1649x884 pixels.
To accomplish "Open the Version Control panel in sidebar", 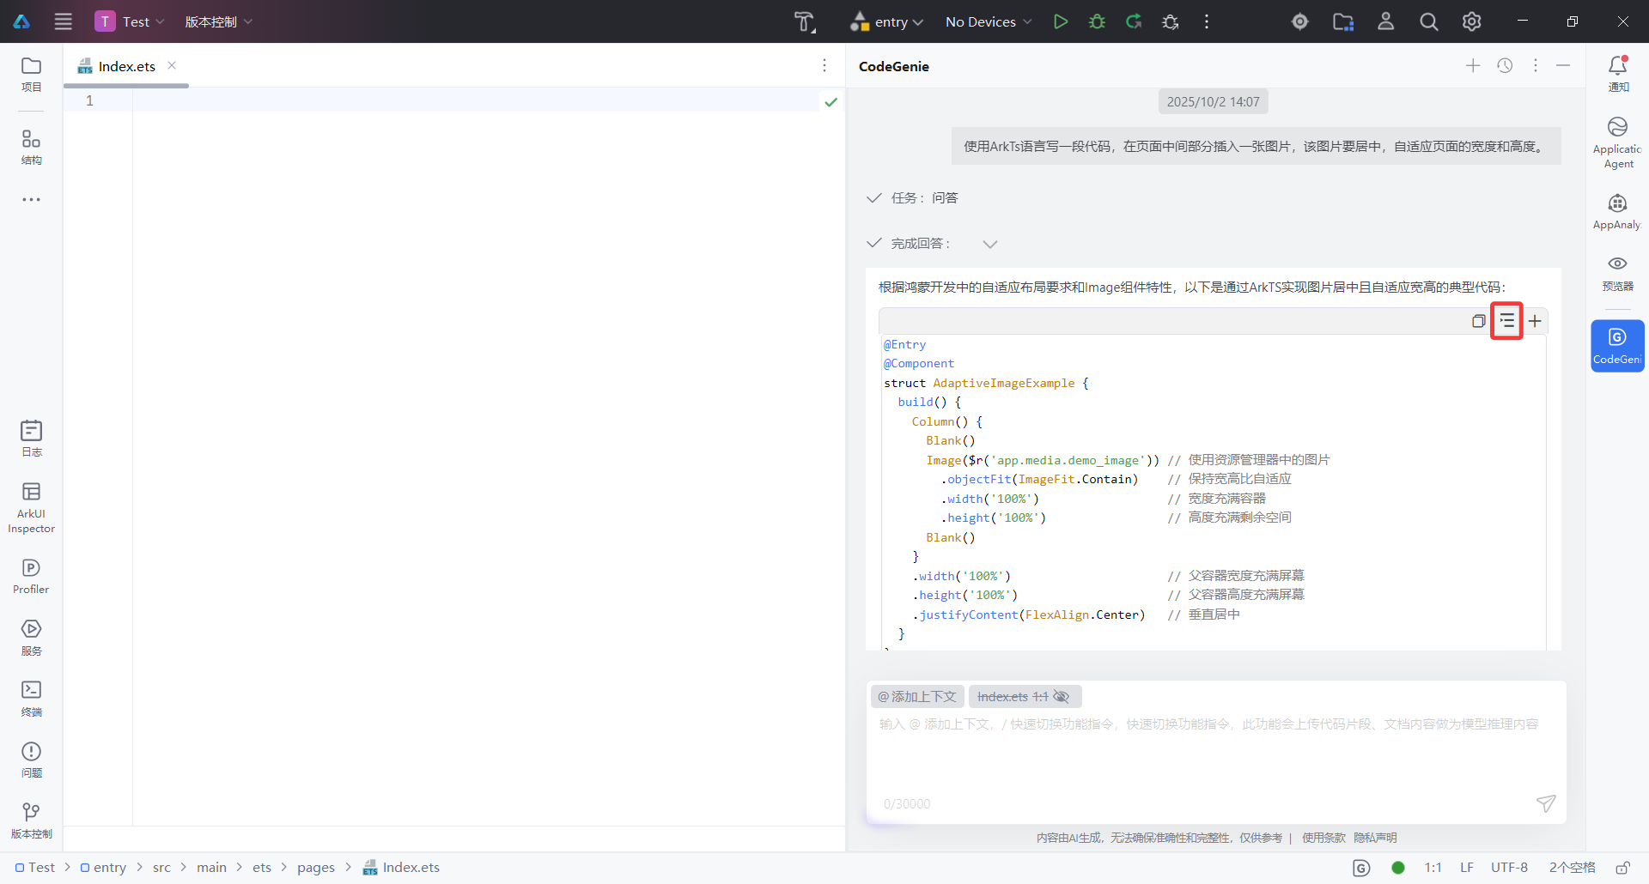I will click(x=32, y=821).
